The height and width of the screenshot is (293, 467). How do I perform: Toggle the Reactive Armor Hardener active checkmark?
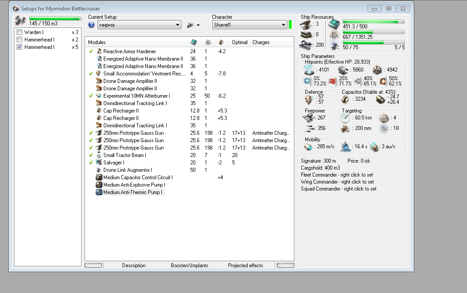91,51
